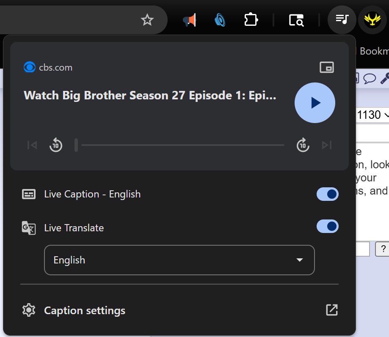389x337 pixels.
Task: Open the megaphone extension icon
Action: (x=190, y=20)
